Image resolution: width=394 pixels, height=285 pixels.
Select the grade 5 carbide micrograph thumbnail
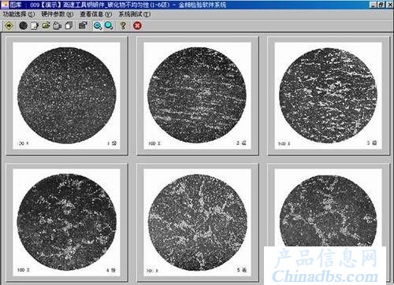pos(197,222)
